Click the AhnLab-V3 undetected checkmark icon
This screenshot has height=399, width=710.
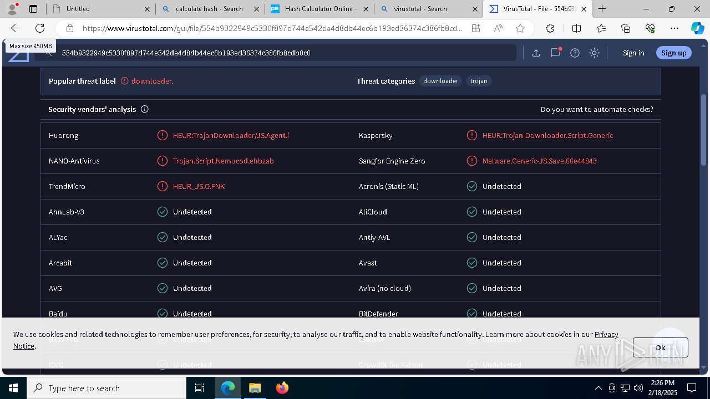(x=163, y=212)
